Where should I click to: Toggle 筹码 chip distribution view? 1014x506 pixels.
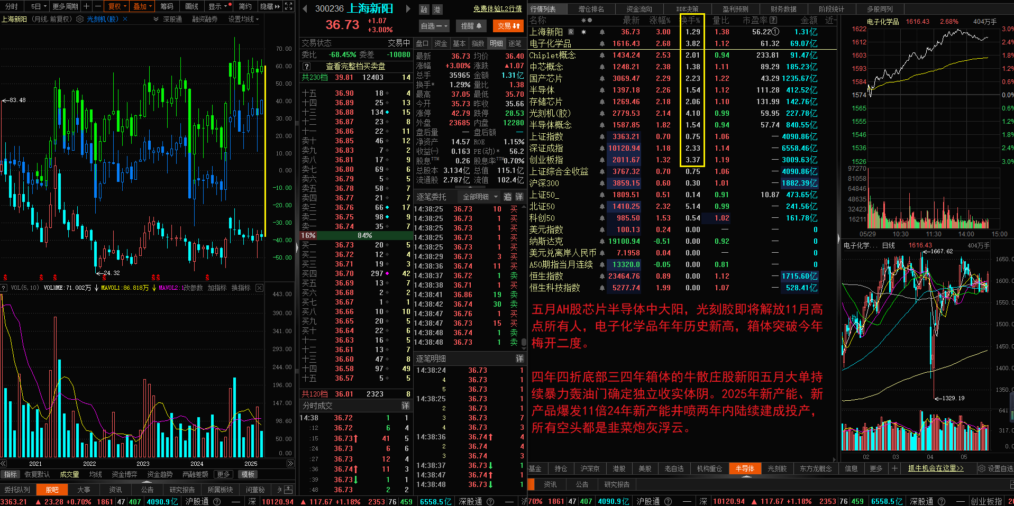(x=167, y=6)
